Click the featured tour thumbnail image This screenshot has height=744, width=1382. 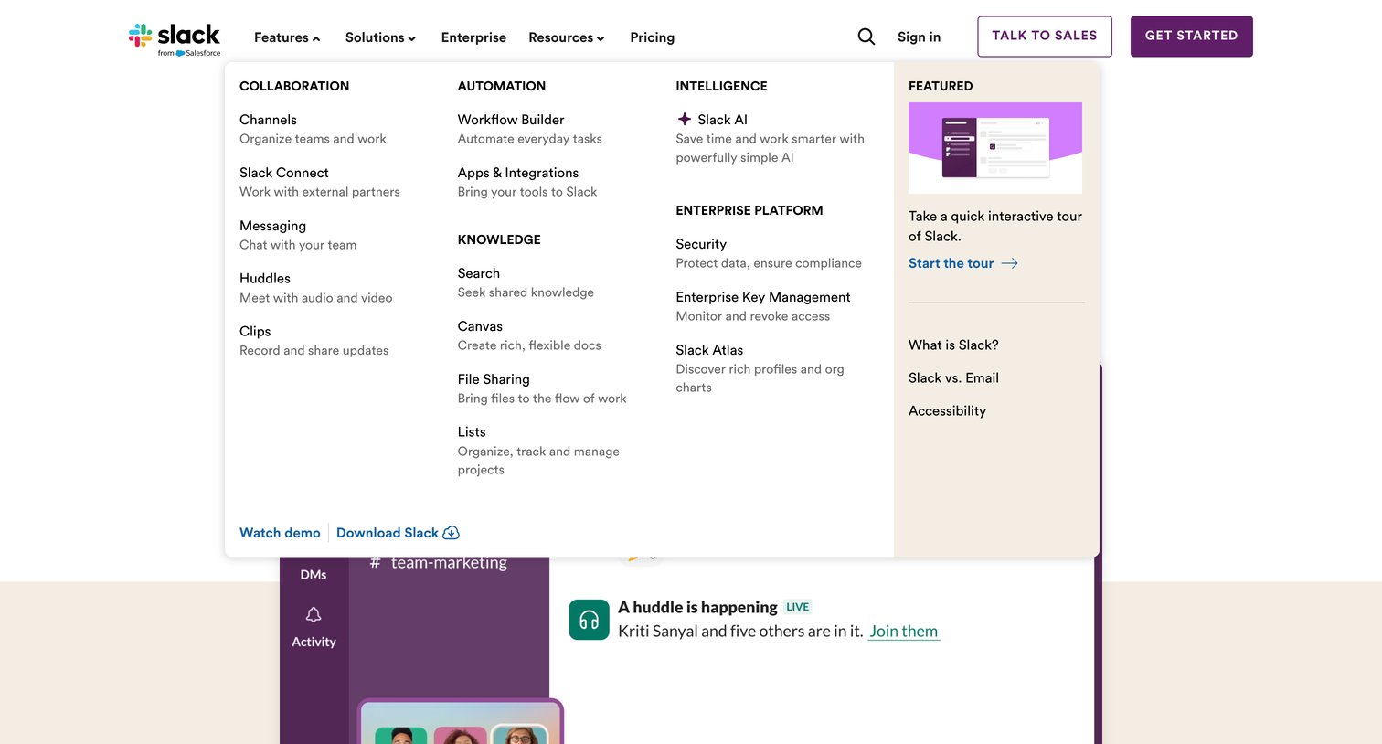point(995,148)
